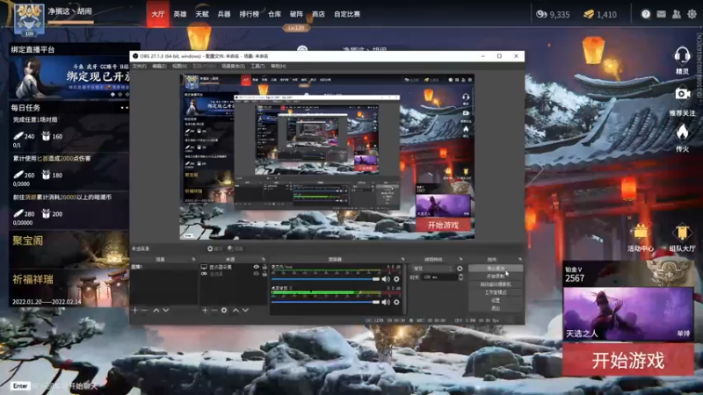Increase transition 时长 with up stepper

click(460, 276)
